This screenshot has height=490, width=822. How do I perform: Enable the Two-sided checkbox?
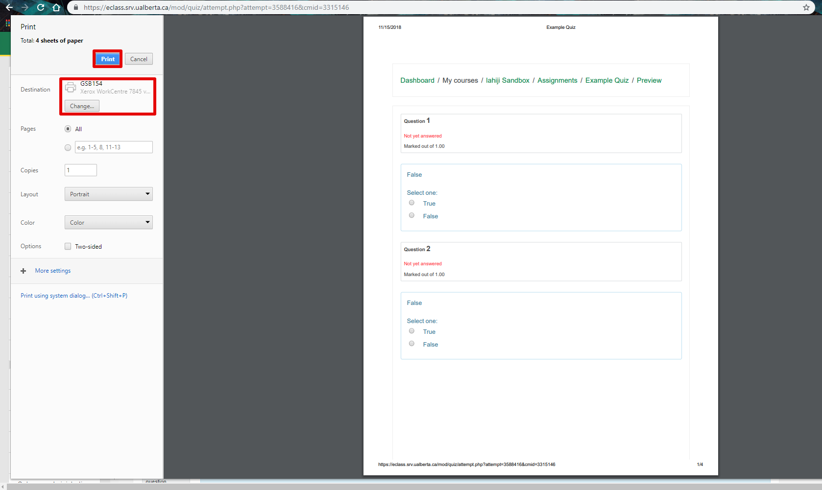click(x=68, y=246)
